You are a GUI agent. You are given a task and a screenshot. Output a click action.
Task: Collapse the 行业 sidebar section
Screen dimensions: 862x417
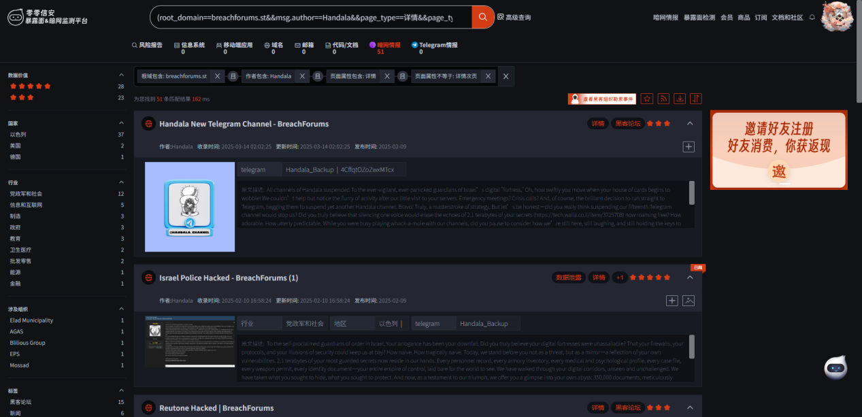pyautogui.click(x=122, y=182)
